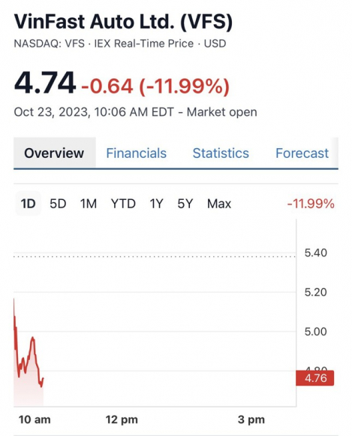Switch to the Statistics tab
Image resolution: width=352 pixels, height=436 pixels.
point(221,153)
